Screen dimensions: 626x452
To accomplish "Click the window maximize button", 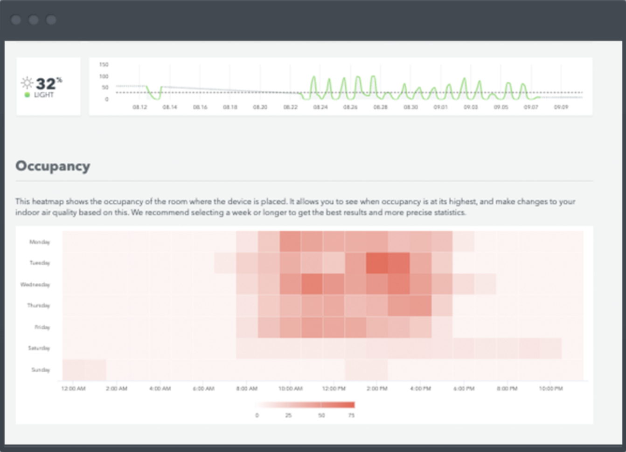I will point(51,20).
